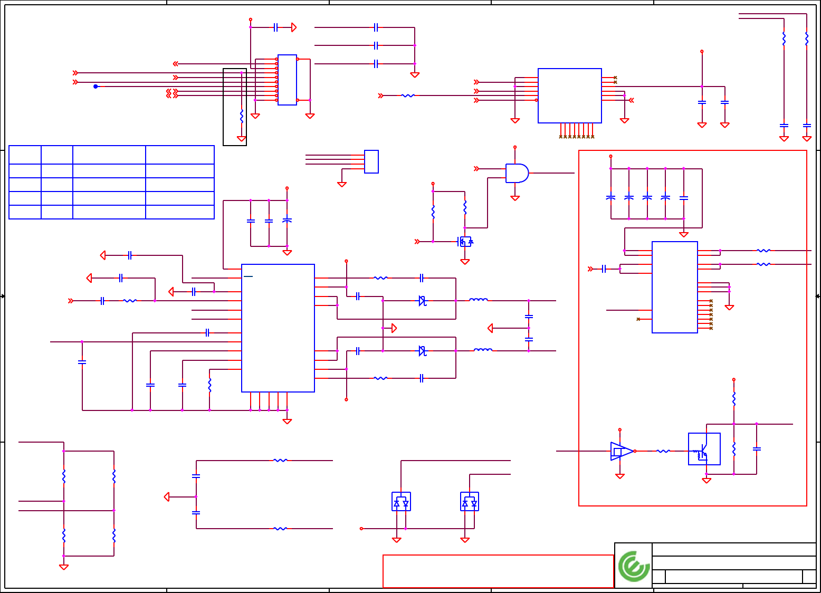Select the upper inductor coil symbol
The width and height of the screenshot is (821, 593).
coord(479,300)
